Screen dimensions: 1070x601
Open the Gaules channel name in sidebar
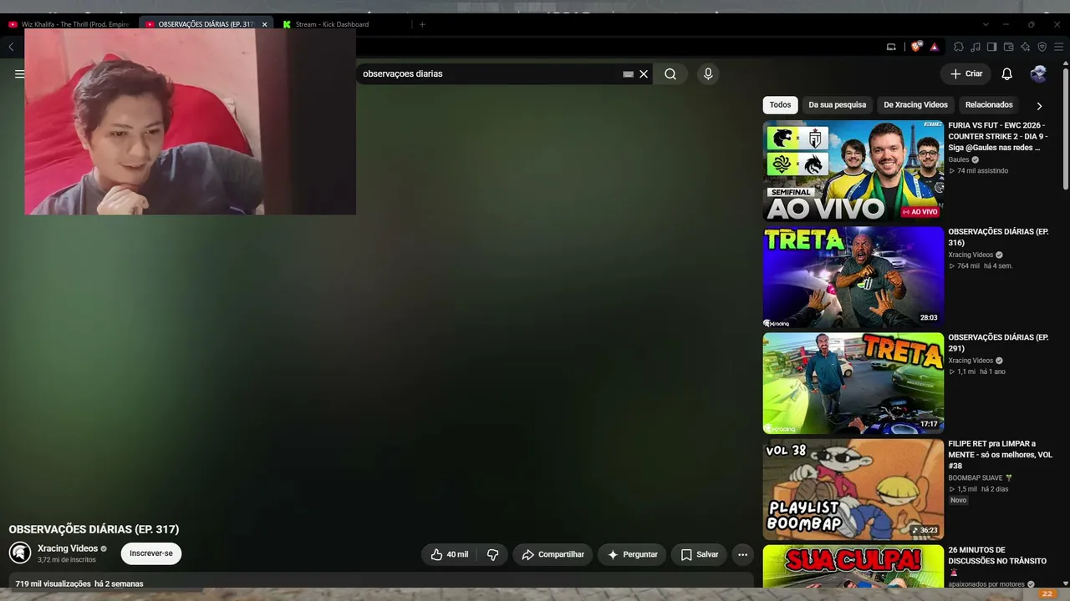pos(959,159)
